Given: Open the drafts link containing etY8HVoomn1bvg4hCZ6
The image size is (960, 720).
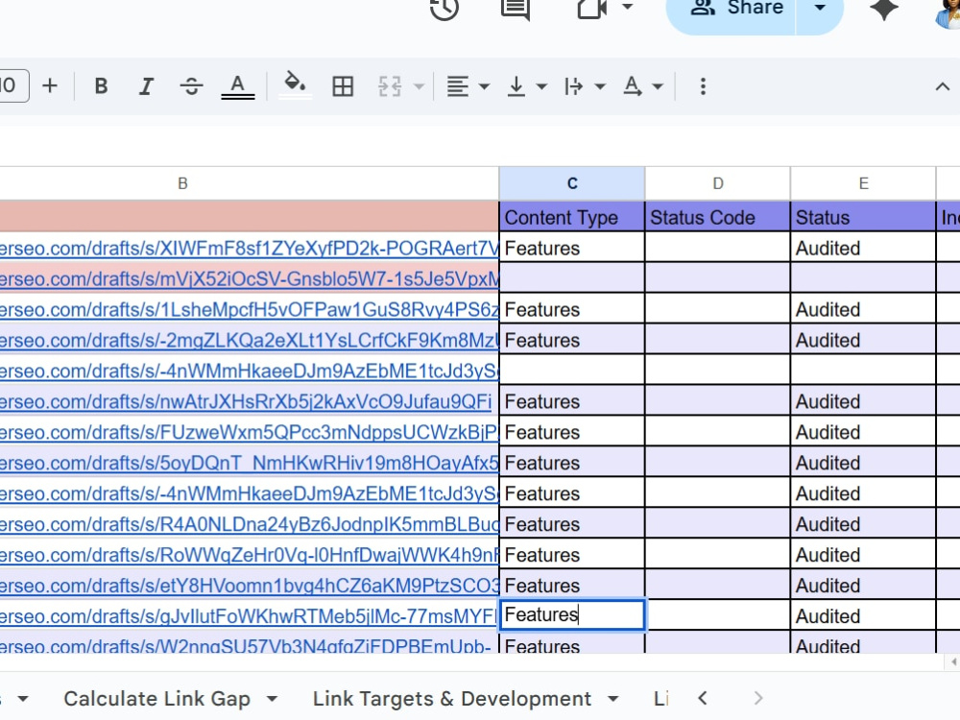Looking at the screenshot, I should [x=250, y=585].
